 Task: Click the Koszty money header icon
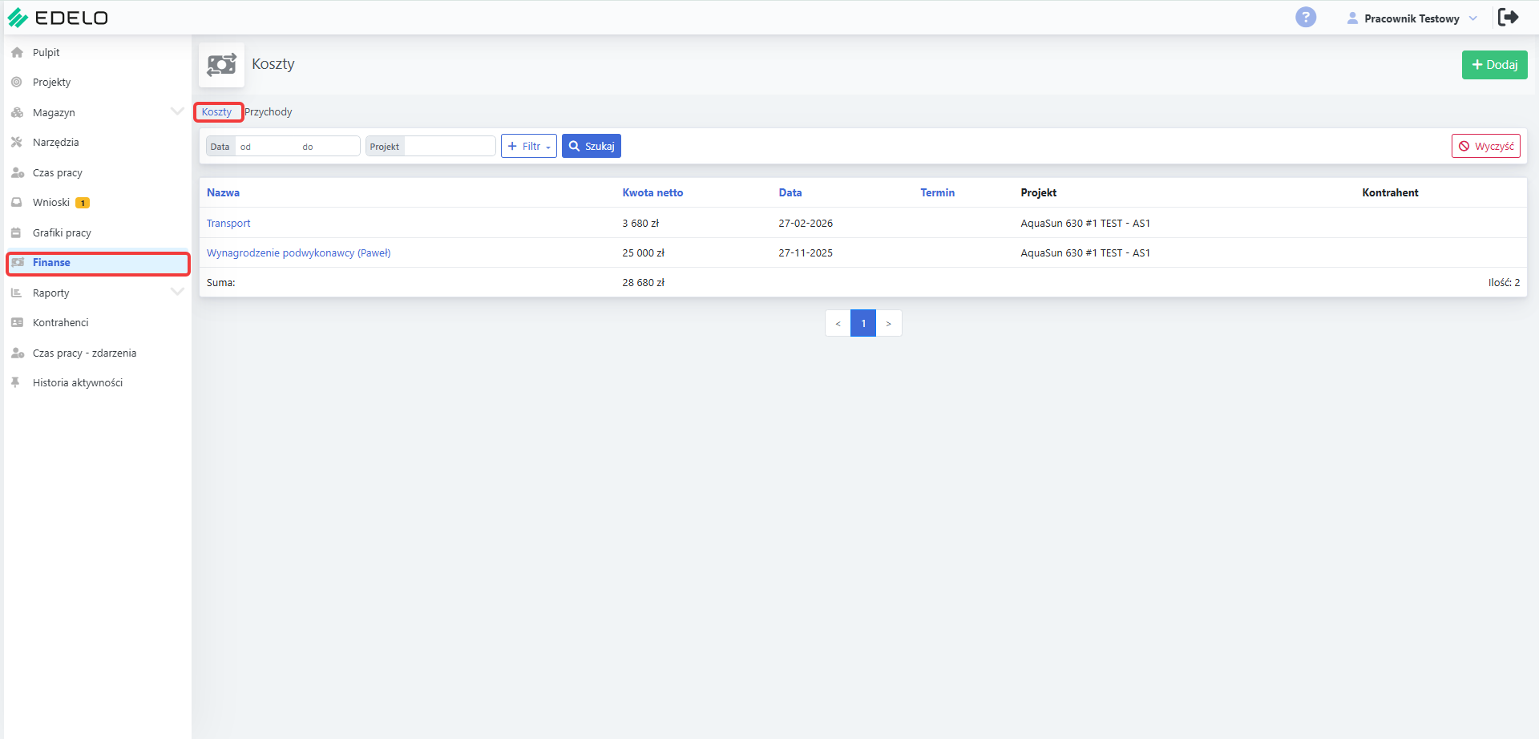pyautogui.click(x=222, y=65)
